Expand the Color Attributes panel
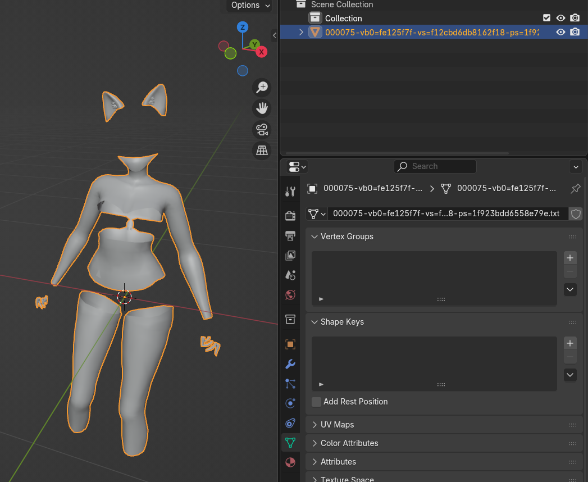588x482 pixels. 314,443
